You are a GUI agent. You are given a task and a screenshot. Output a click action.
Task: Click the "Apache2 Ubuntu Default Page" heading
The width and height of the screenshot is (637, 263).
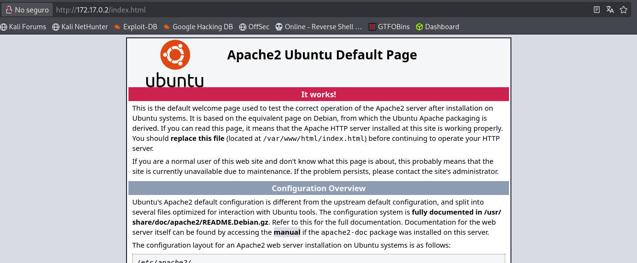pyautogui.click(x=322, y=55)
